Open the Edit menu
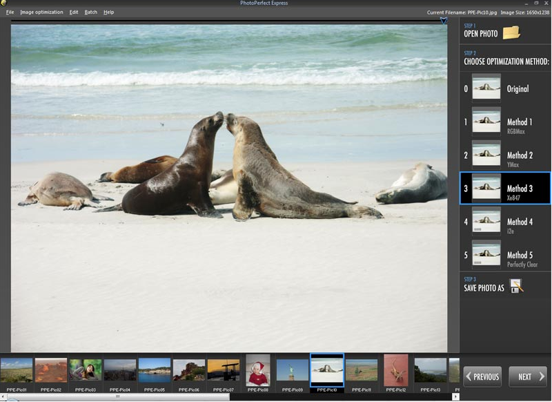 pos(74,12)
